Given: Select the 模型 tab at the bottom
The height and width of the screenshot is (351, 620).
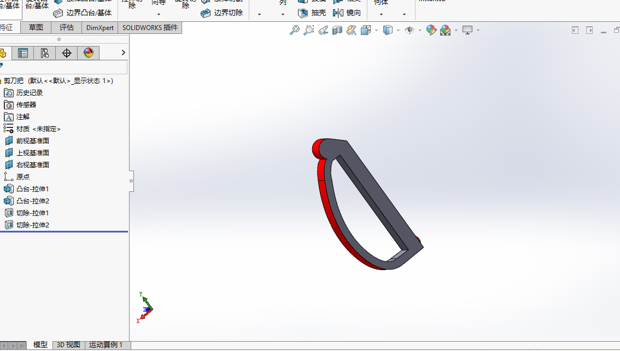Looking at the screenshot, I should coord(40,344).
